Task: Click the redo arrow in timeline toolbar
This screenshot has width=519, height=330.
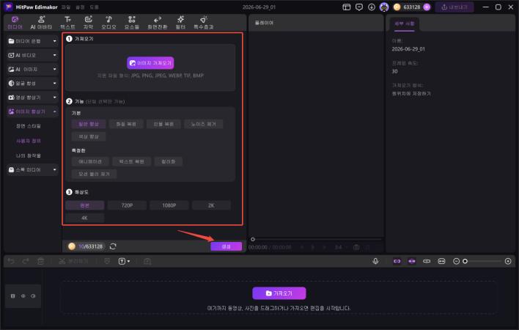Action: [x=26, y=261]
